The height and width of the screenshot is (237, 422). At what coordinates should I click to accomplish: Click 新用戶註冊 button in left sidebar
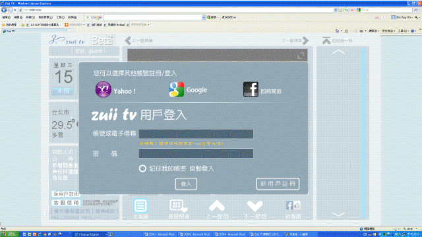(x=66, y=194)
